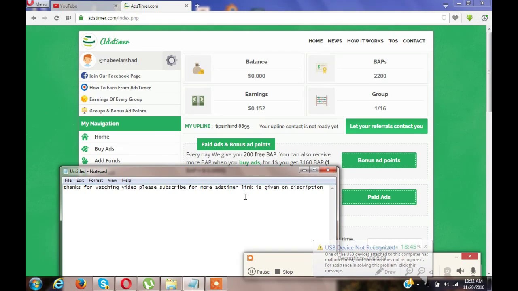The width and height of the screenshot is (518, 291).
Task: Go forward in browser history
Action: [45, 18]
